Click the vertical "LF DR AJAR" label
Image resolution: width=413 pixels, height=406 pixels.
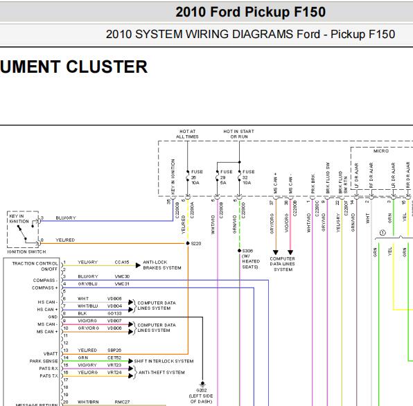(x=357, y=175)
